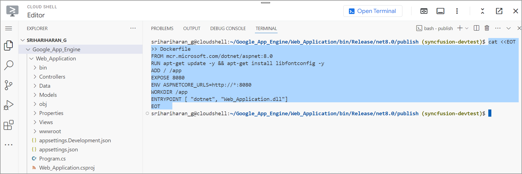The width and height of the screenshot is (522, 174).
Task: Toggle the session layout icon in header
Action: click(441, 11)
